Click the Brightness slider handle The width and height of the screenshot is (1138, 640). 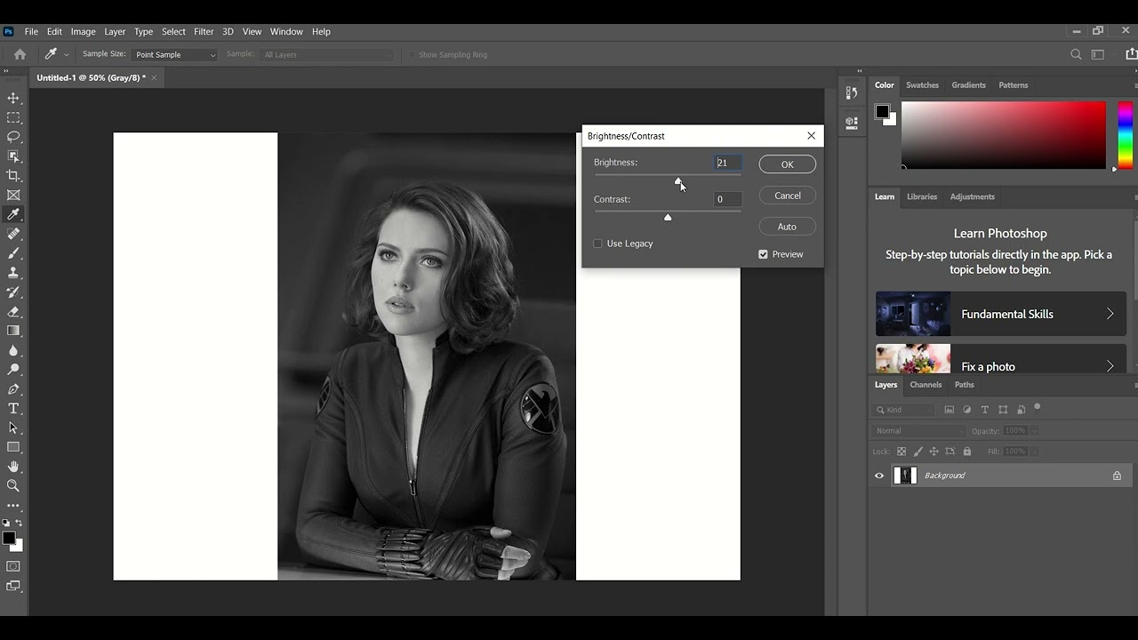(x=678, y=180)
